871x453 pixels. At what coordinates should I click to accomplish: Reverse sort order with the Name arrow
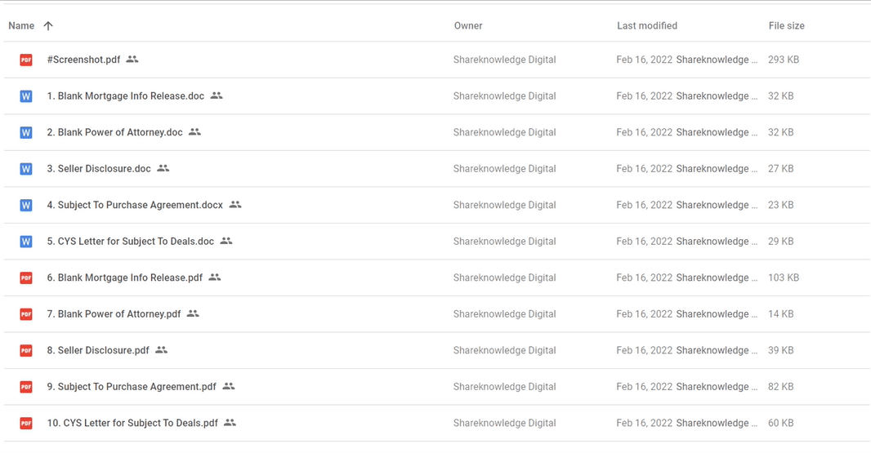48,25
